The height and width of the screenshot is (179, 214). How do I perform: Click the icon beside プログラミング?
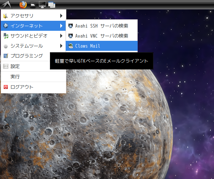point(6,56)
